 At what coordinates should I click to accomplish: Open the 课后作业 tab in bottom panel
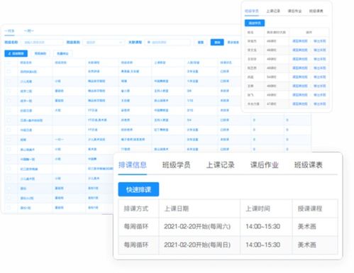tap(264, 165)
